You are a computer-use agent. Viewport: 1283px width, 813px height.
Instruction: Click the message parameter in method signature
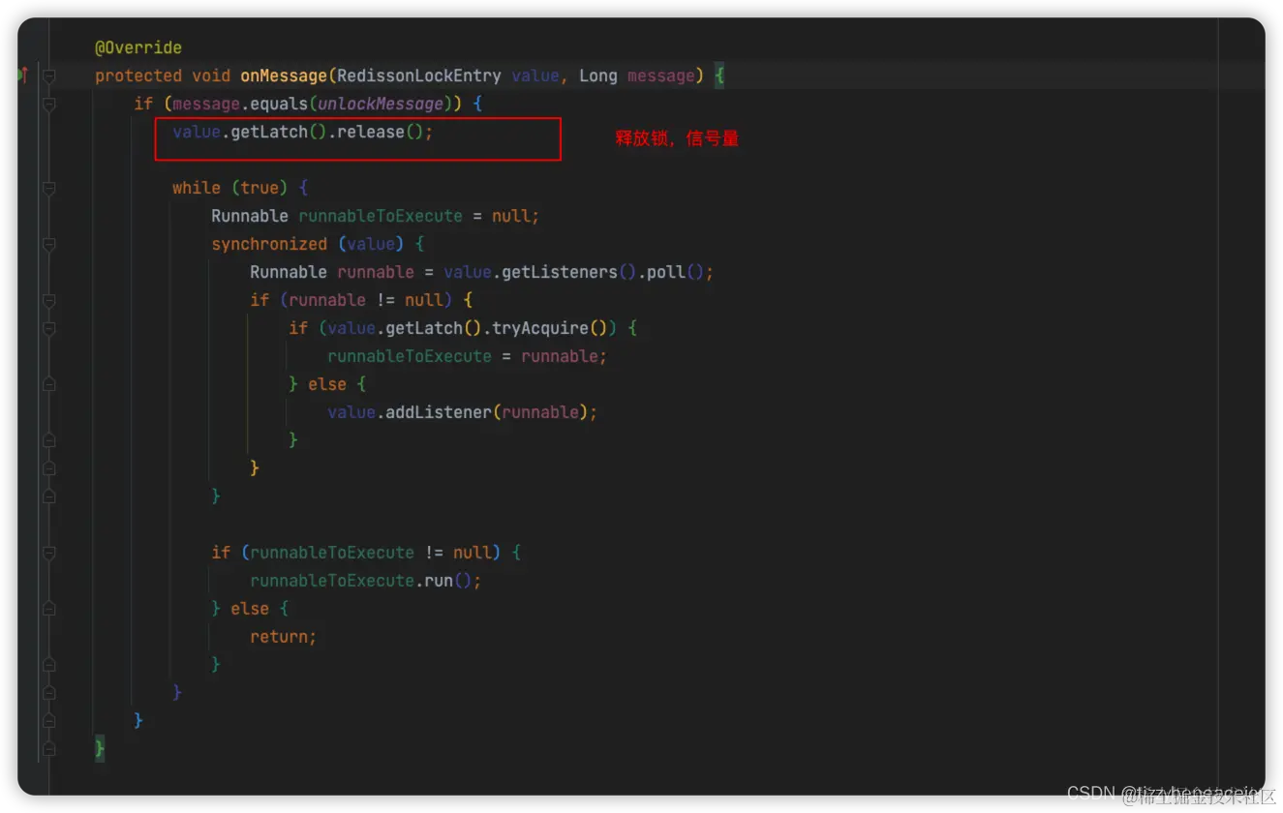tap(661, 75)
